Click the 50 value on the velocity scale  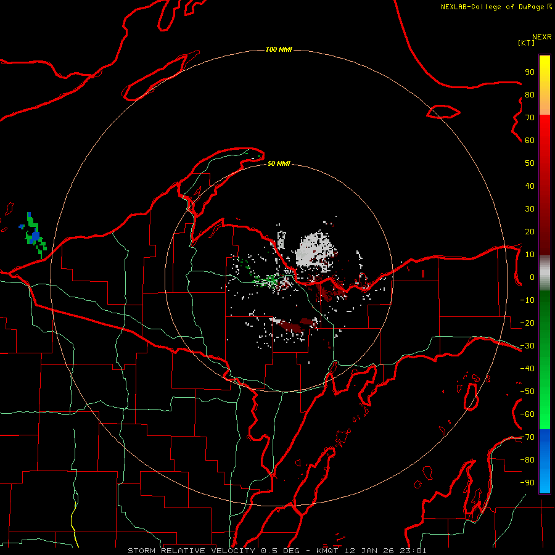530,163
